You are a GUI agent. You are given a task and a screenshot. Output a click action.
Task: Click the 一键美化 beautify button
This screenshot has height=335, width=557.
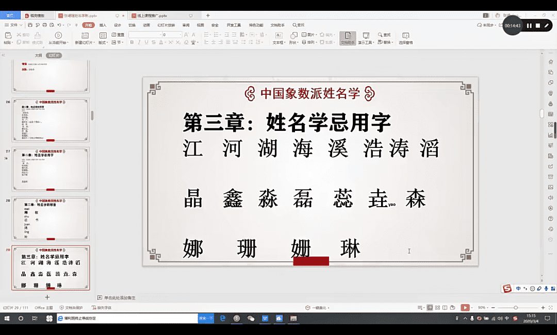[x=317, y=308]
